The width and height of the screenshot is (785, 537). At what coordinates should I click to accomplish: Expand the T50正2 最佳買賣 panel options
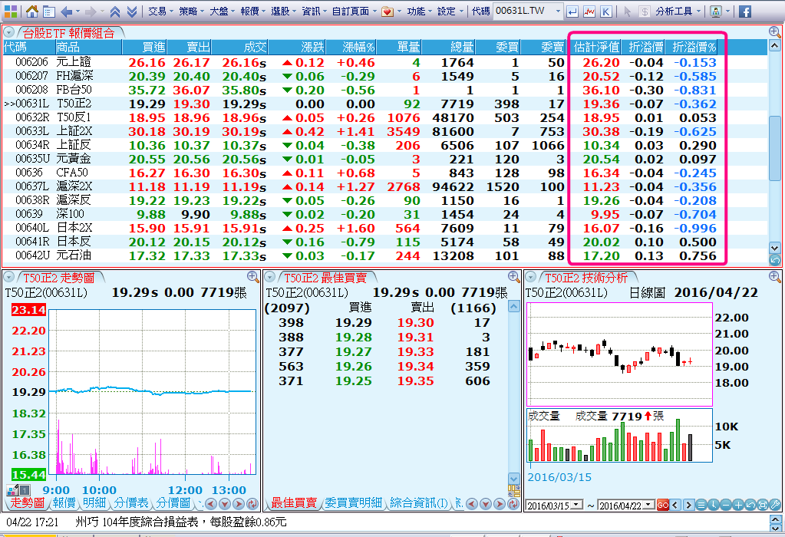coord(269,277)
